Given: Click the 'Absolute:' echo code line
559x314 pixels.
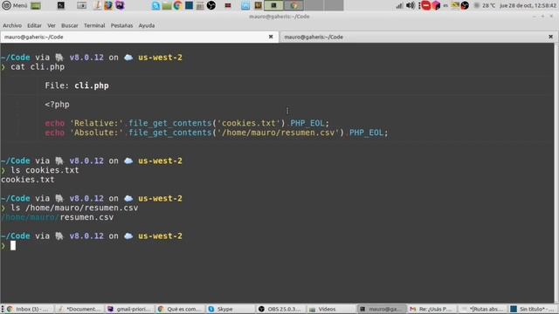Looking at the screenshot, I should click(217, 133).
